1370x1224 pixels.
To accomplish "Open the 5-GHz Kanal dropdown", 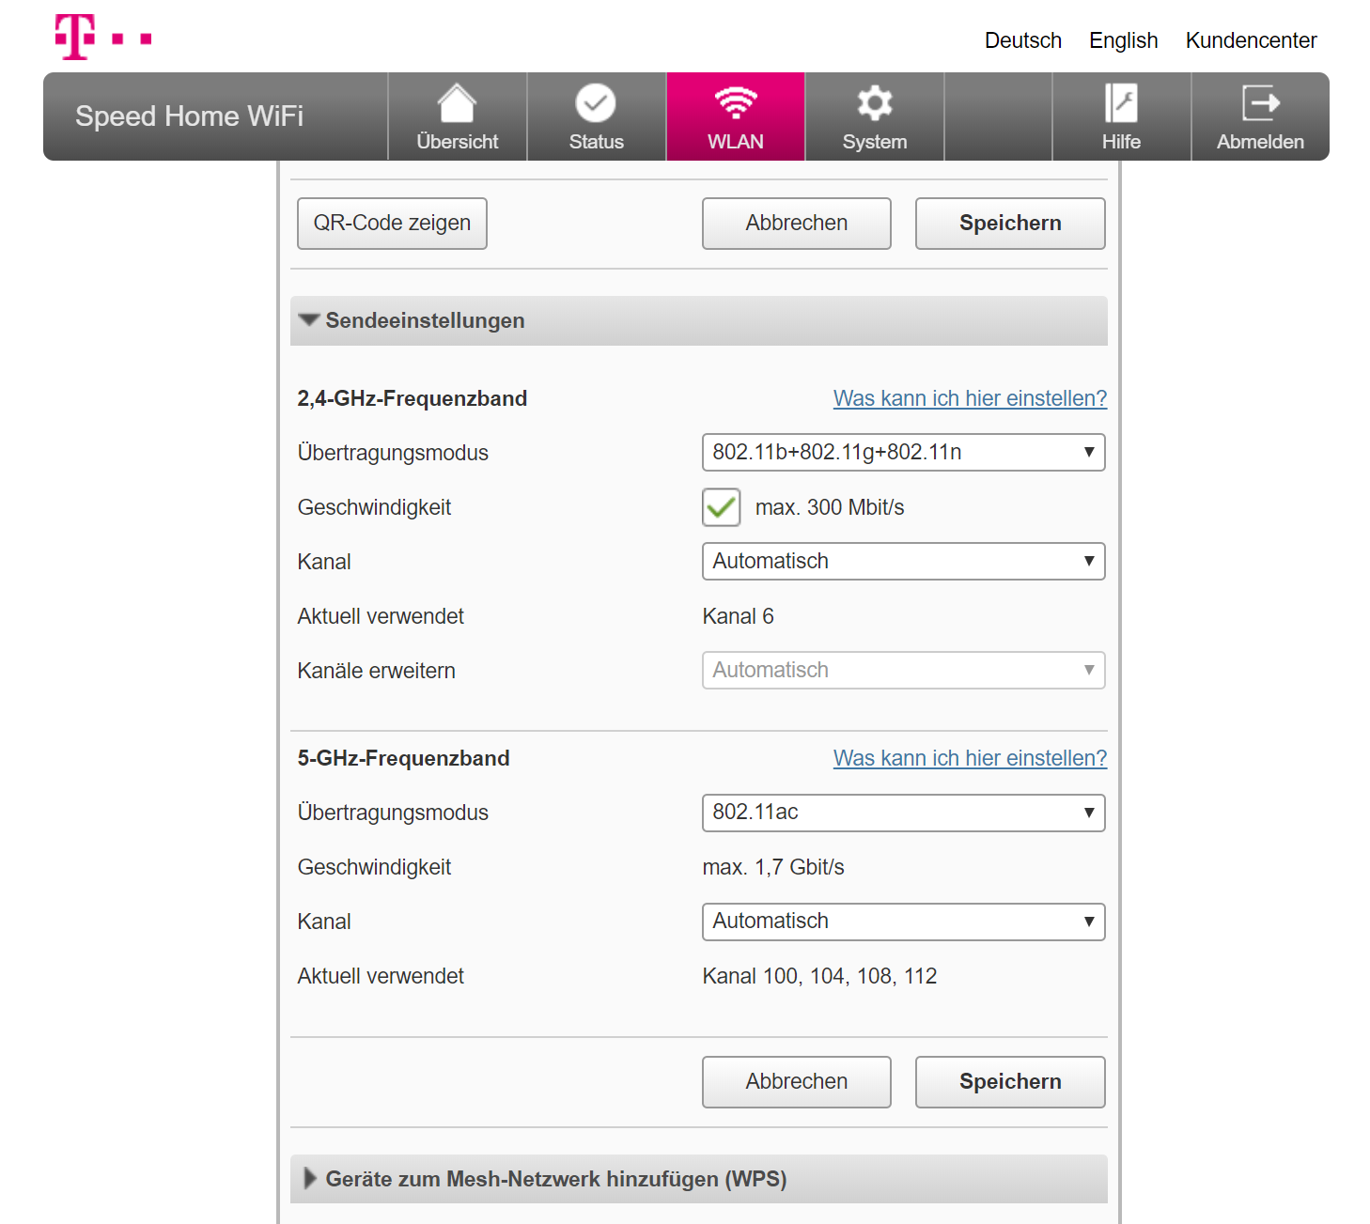I will (x=904, y=922).
